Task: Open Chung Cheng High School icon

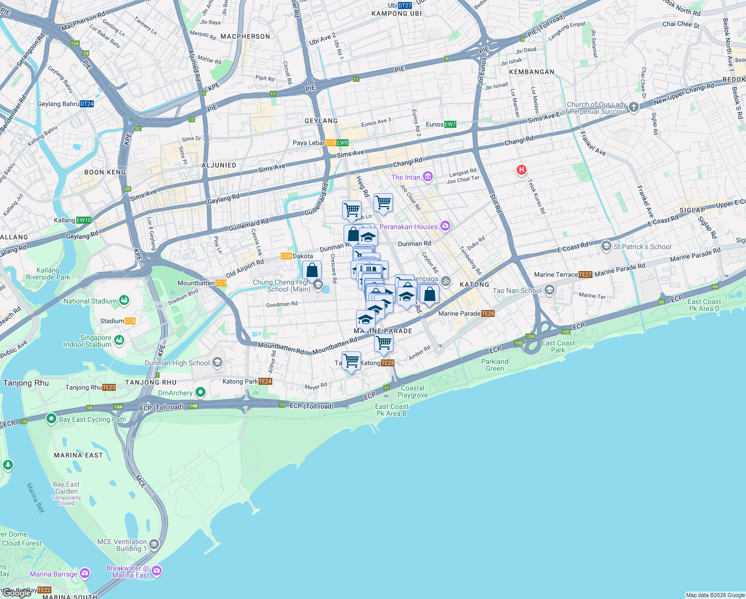Action: pyautogui.click(x=318, y=285)
